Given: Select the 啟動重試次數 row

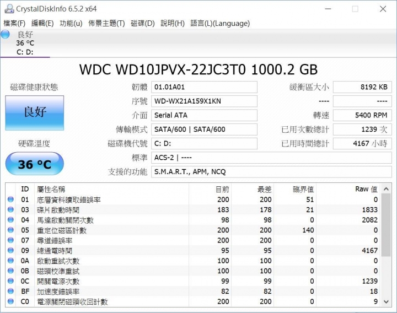Looking at the screenshot, I should pyautogui.click(x=194, y=261).
